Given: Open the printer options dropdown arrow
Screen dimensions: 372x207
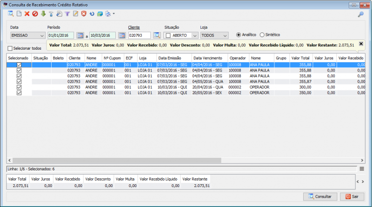Looking at the screenshot, I should [114, 14].
